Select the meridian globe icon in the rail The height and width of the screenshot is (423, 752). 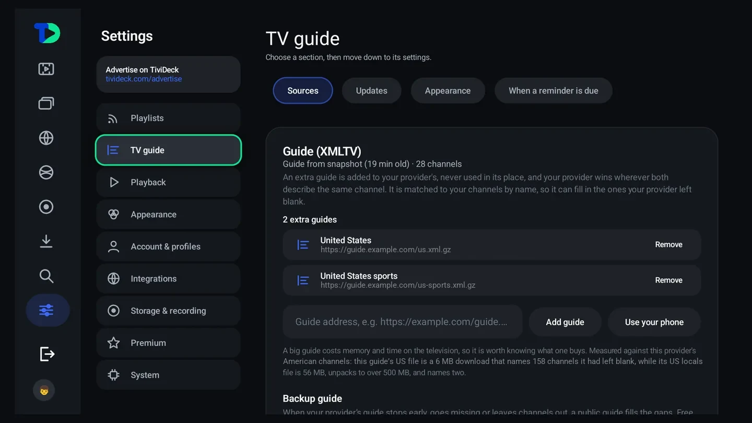46,138
